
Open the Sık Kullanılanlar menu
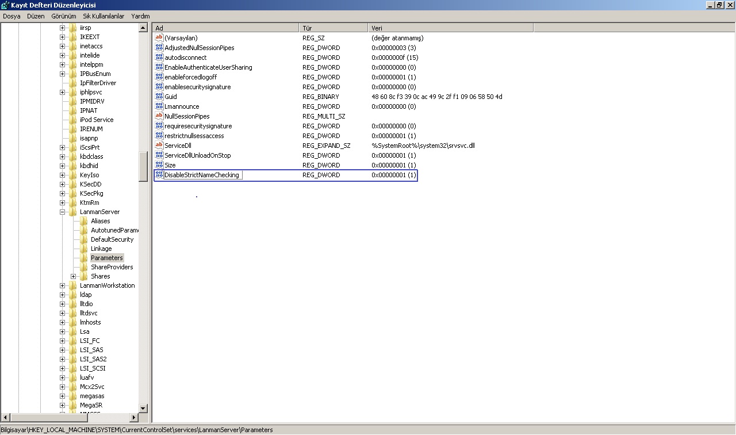pyautogui.click(x=103, y=16)
